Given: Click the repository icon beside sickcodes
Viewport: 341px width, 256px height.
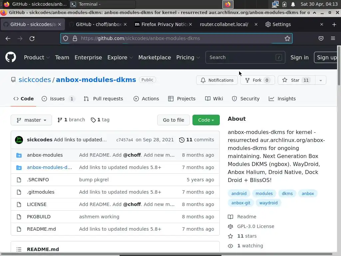Looking at the screenshot, I should coord(13,80).
